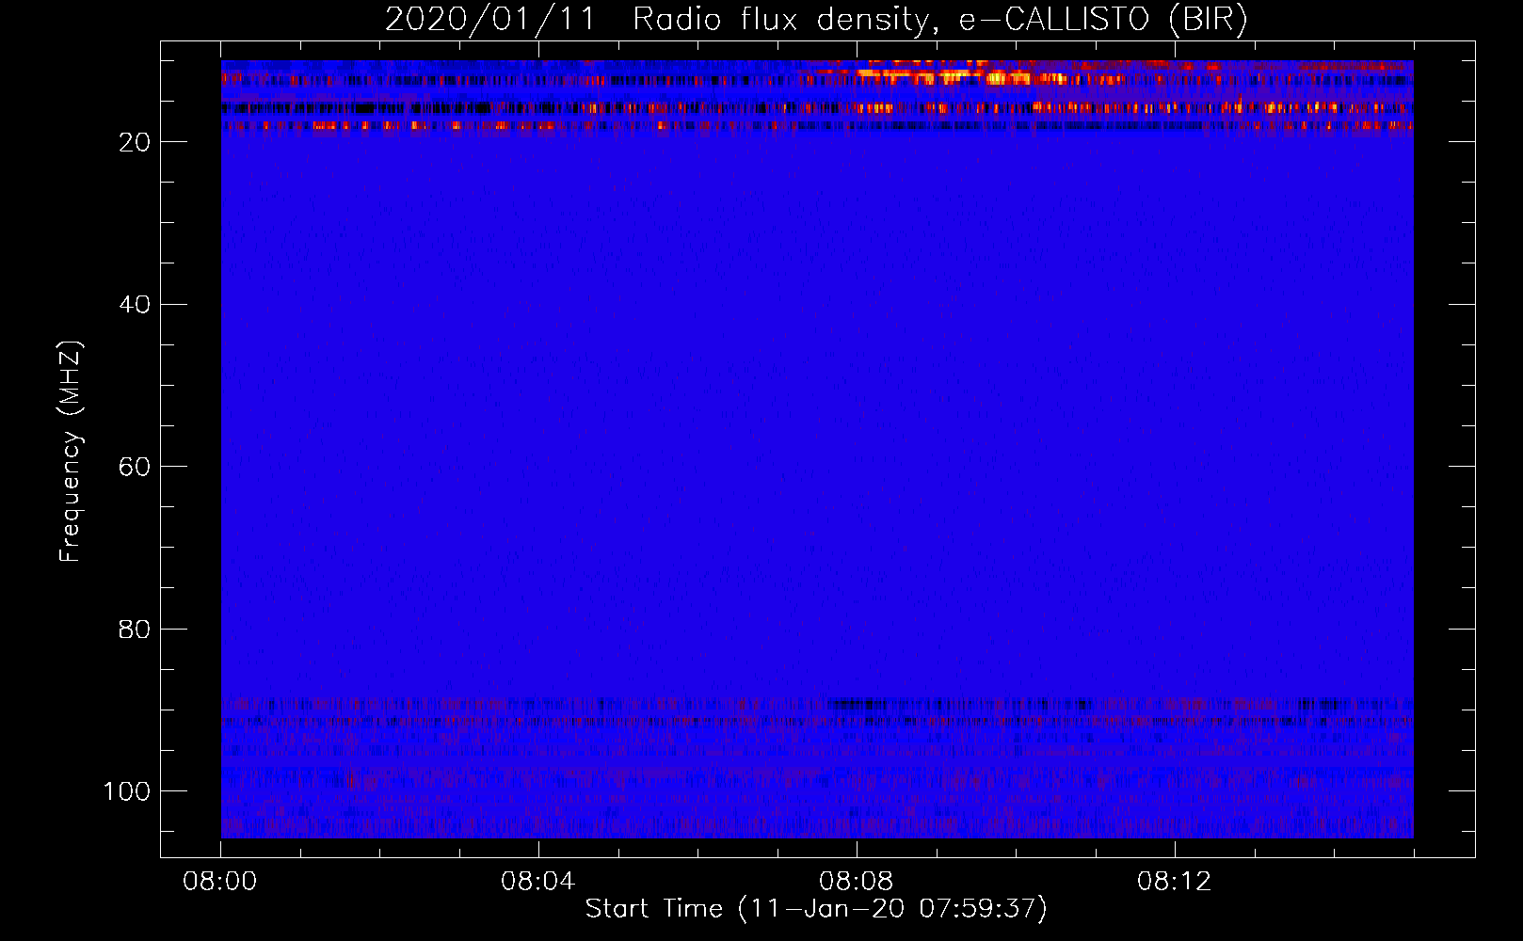Click the 08:12 time tick label
This screenshot has height=941, width=1523.
[1175, 882]
